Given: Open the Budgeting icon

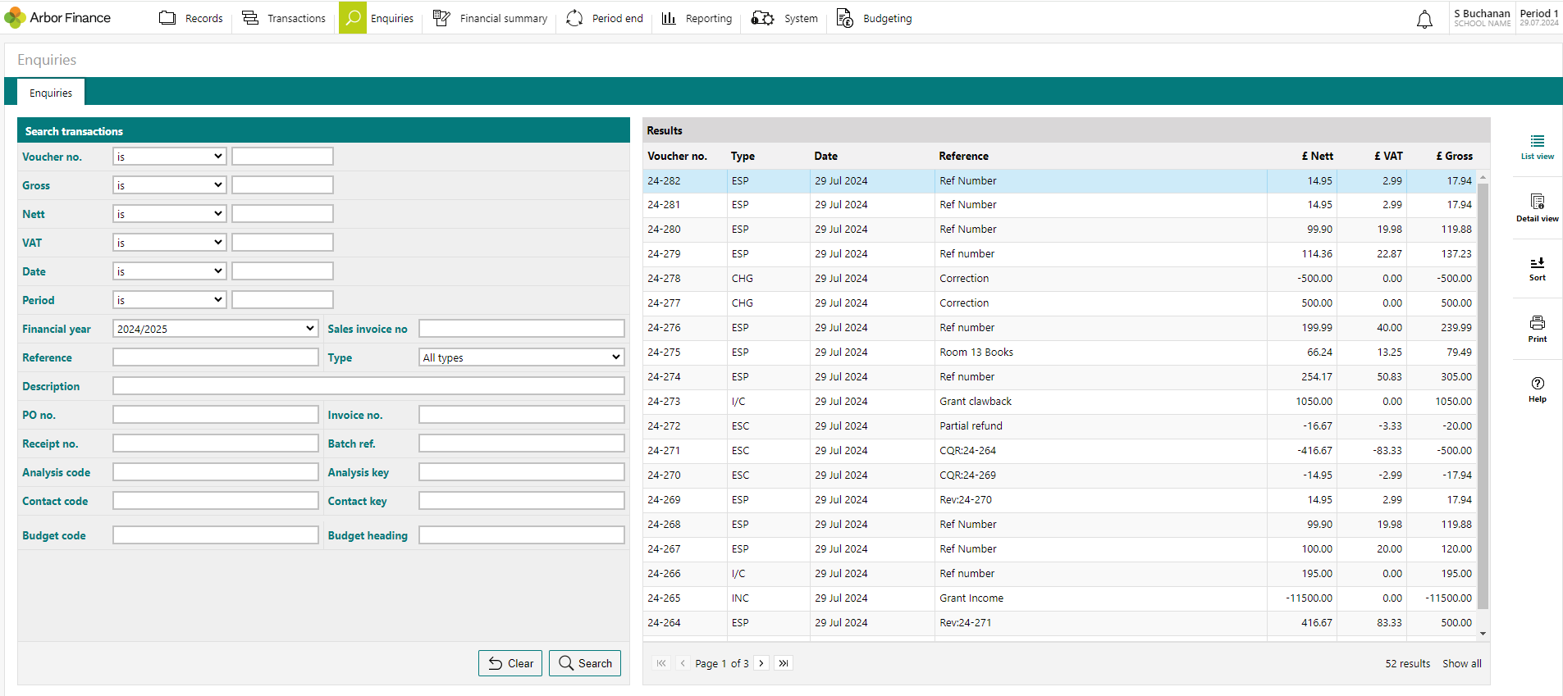Looking at the screenshot, I should (x=844, y=18).
